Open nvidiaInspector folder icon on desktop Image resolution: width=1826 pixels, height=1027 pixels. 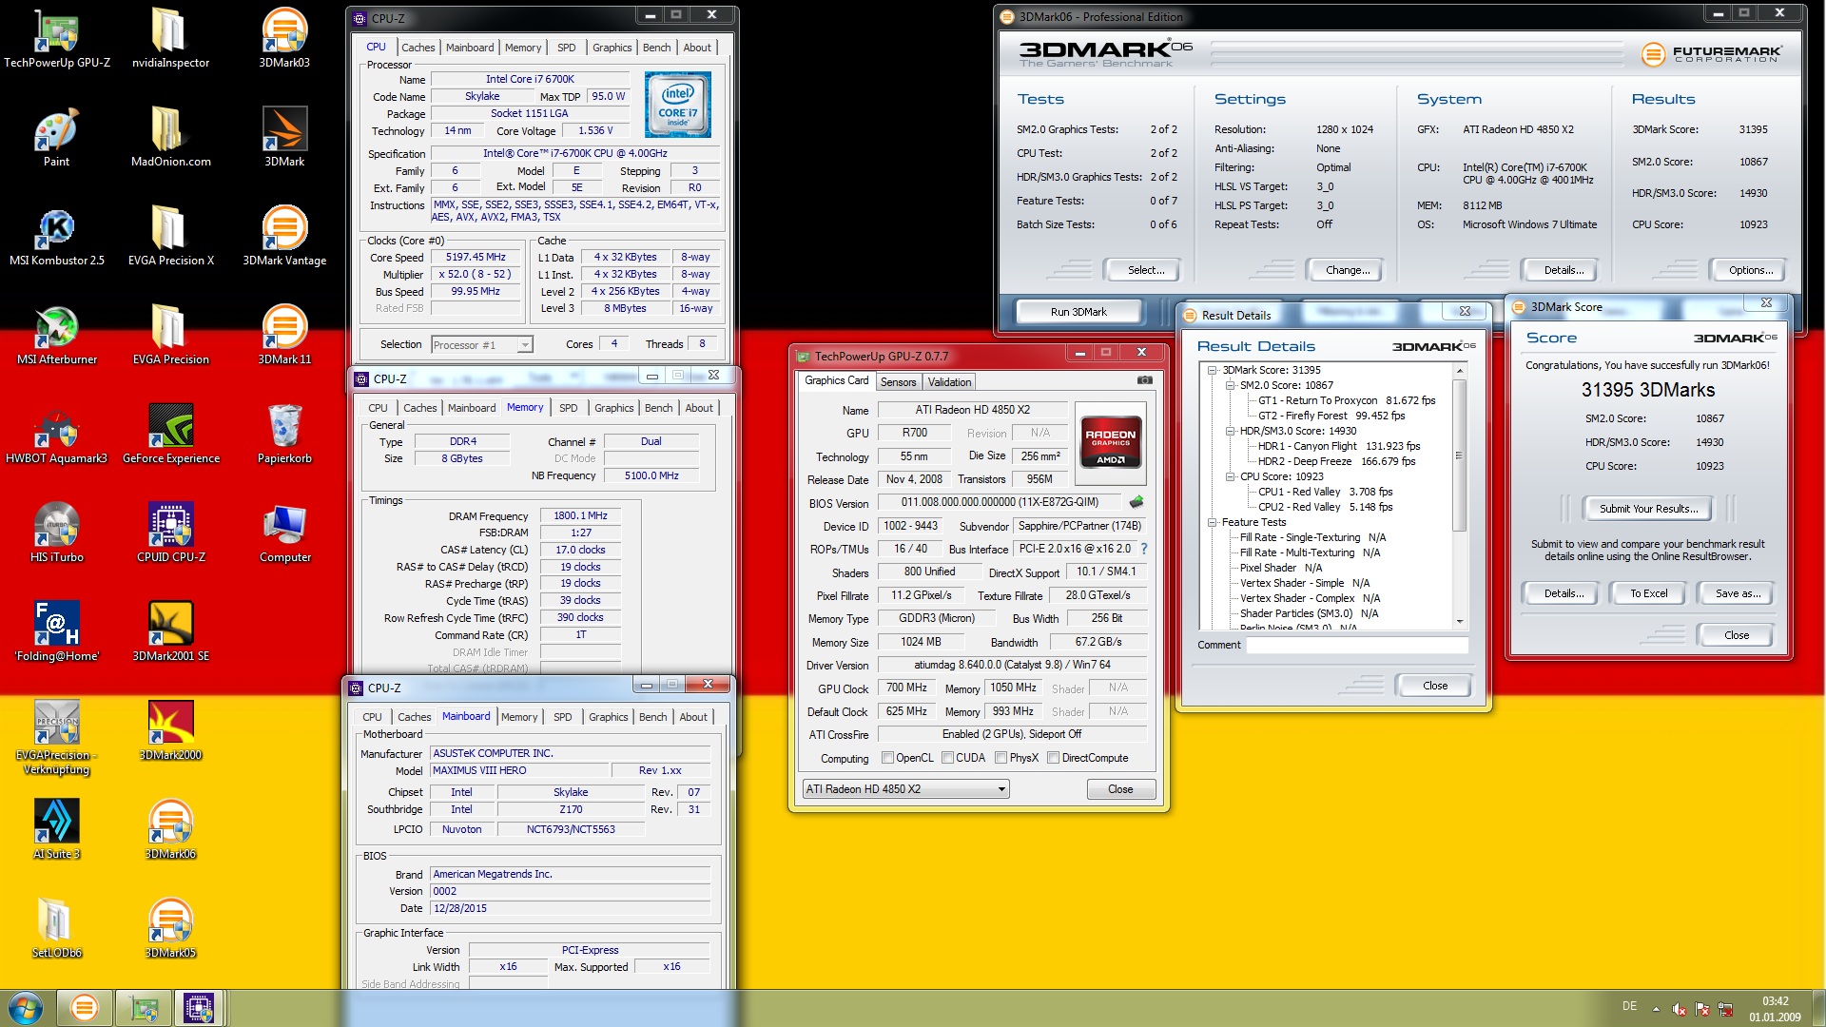(170, 38)
